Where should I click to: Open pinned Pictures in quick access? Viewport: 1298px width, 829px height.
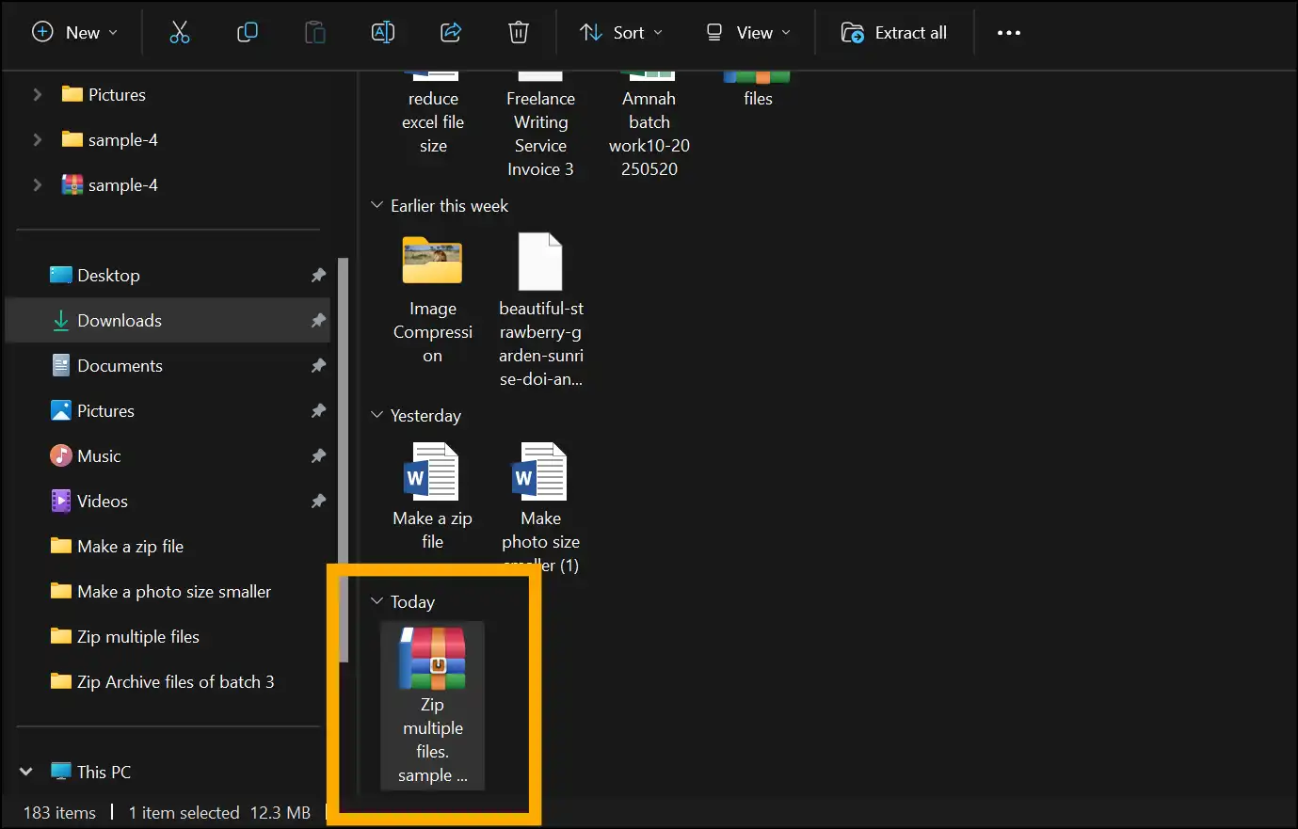click(x=92, y=410)
